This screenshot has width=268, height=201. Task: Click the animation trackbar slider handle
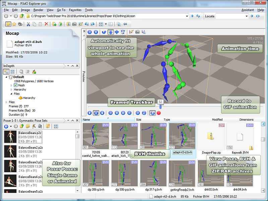[160, 107]
